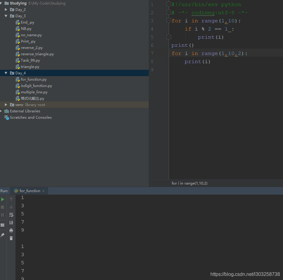Image resolution: width=283 pixels, height=280 pixels.
Task: Click the Restore layout icon
Action: [2, 225]
